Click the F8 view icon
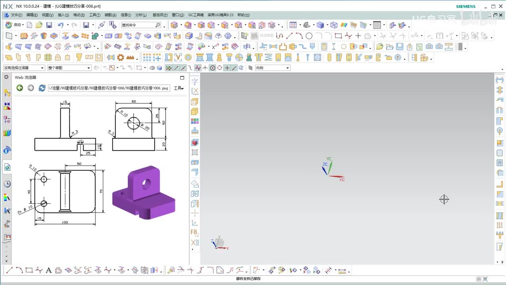The width and height of the screenshot is (506, 285). coord(194,232)
